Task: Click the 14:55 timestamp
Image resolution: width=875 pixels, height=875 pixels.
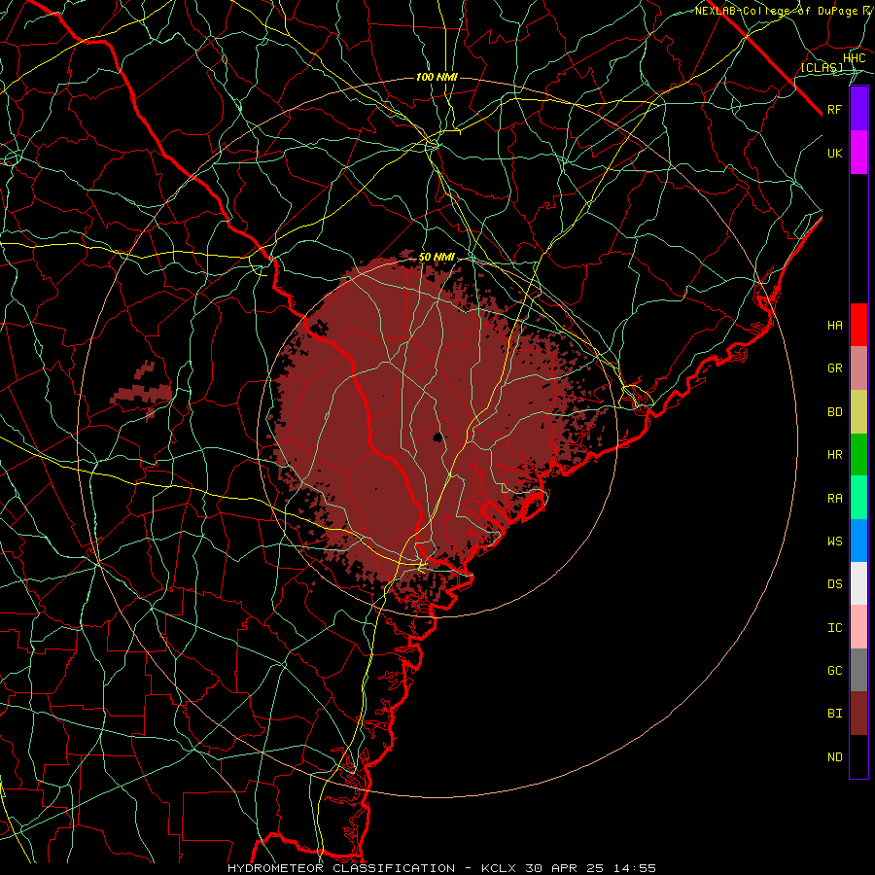Action: pyautogui.click(x=635, y=868)
